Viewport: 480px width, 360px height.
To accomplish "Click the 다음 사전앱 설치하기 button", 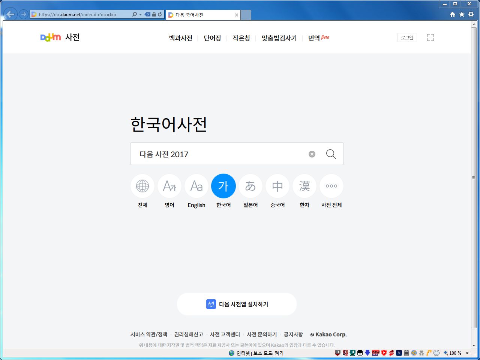I will point(237,304).
